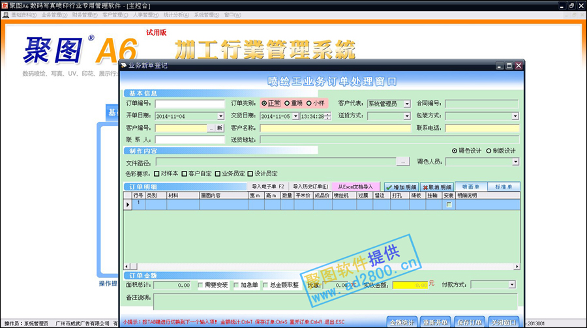Expand the 调色人员 dropdown
587x328 pixels.
[x=515, y=162]
